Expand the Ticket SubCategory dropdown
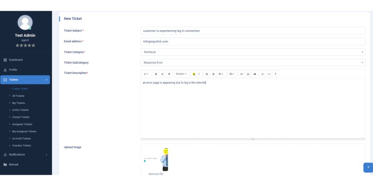Image resolution: width=373 pixels, height=186 pixels. coord(253,63)
